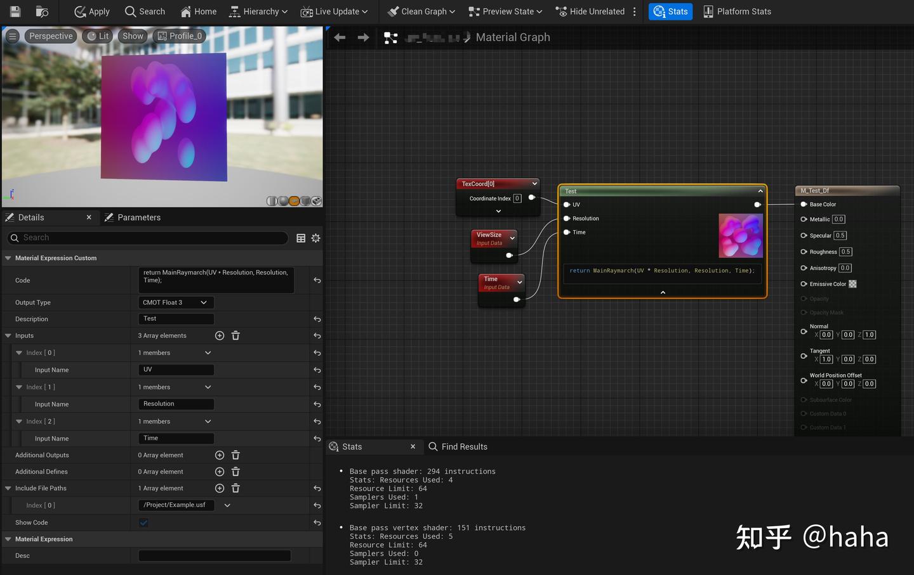914x575 pixels.
Task: Switch to the Parameters tab
Action: tap(138, 217)
